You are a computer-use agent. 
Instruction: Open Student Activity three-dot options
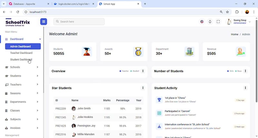245,88
